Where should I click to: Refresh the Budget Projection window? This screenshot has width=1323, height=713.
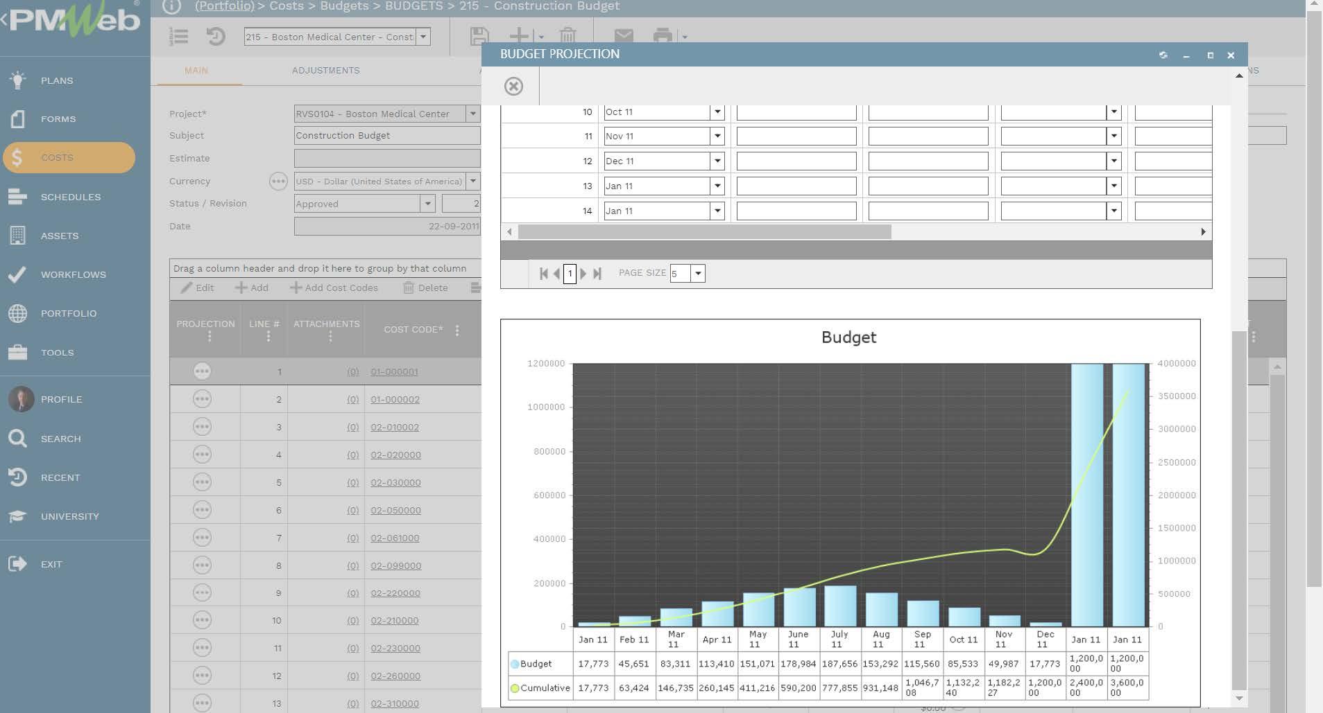tap(1163, 55)
